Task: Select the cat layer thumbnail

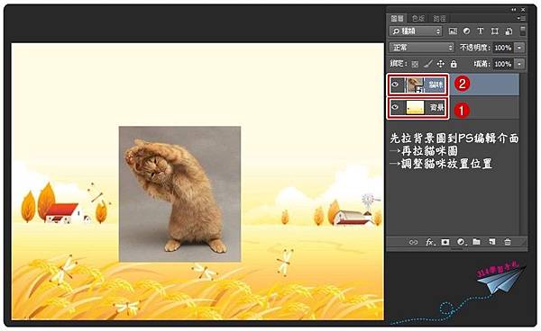Action: (x=416, y=85)
